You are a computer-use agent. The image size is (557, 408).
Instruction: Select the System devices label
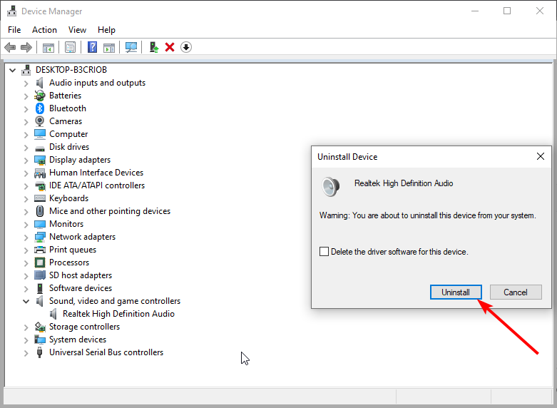78,340
